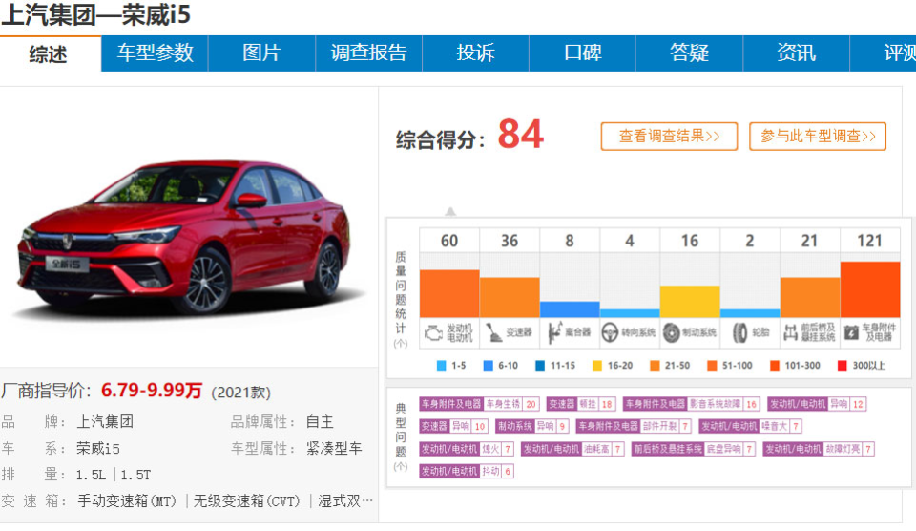This screenshot has height=531, width=916.
Task: Click the 无级变速箱(CVT) gearbox text
Action: 246,501
